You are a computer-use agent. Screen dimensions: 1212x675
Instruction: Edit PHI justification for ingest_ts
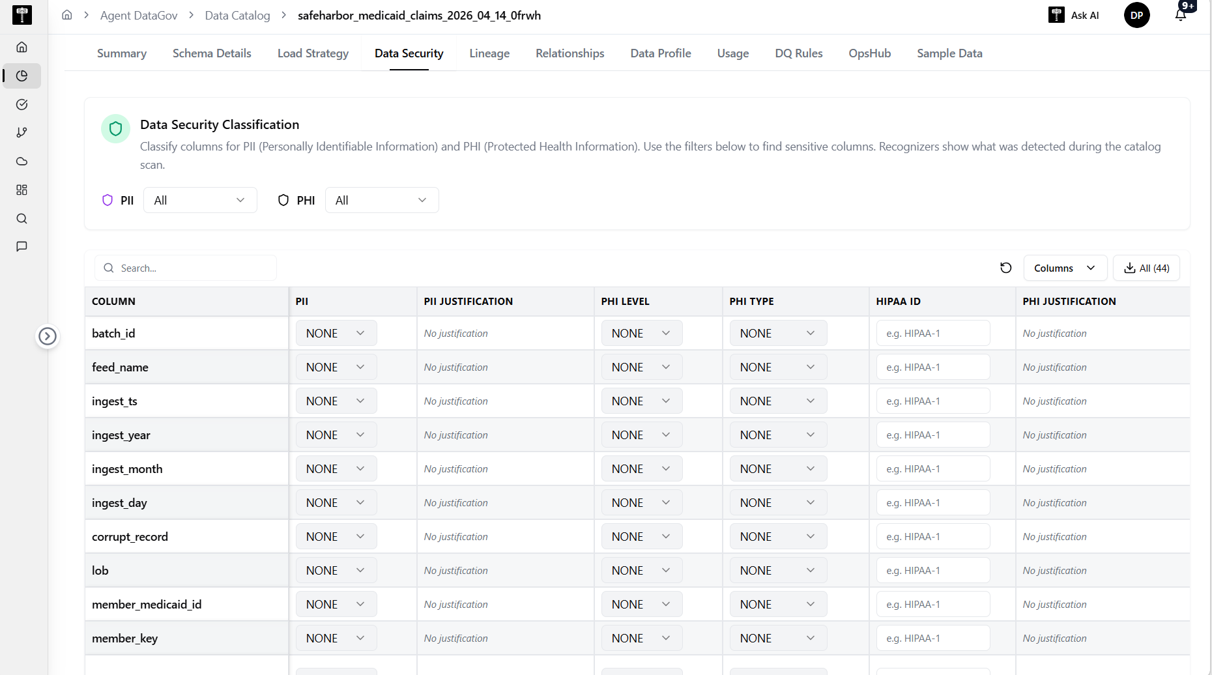click(1054, 401)
